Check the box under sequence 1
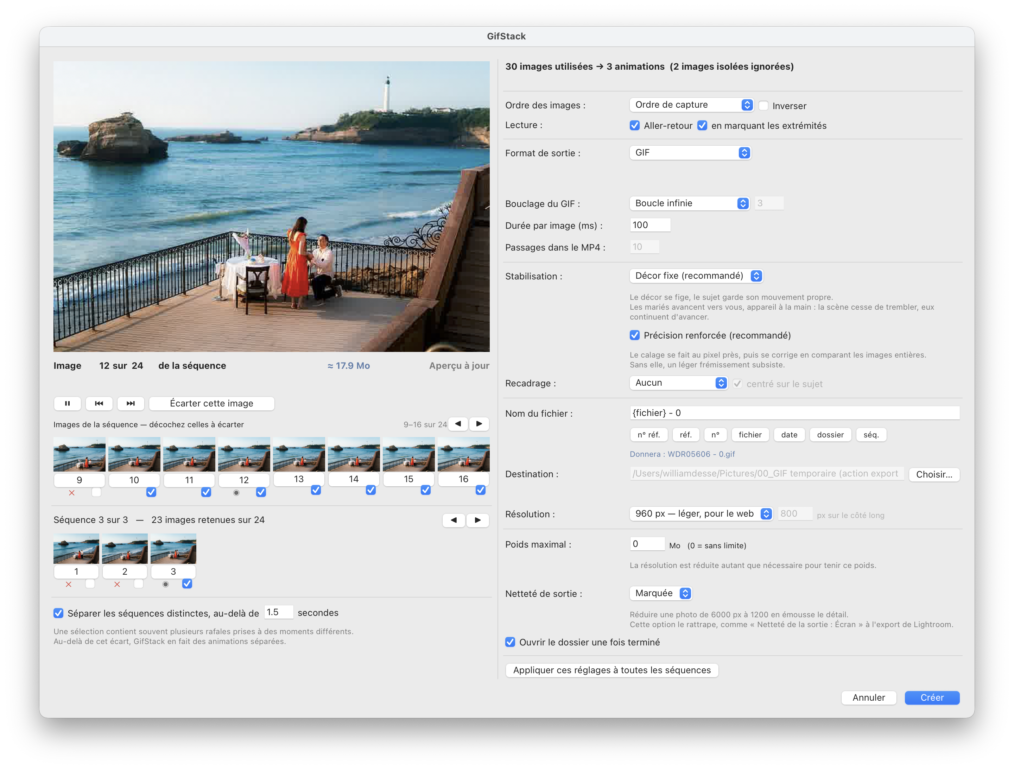This screenshot has height=770, width=1014. [x=90, y=584]
